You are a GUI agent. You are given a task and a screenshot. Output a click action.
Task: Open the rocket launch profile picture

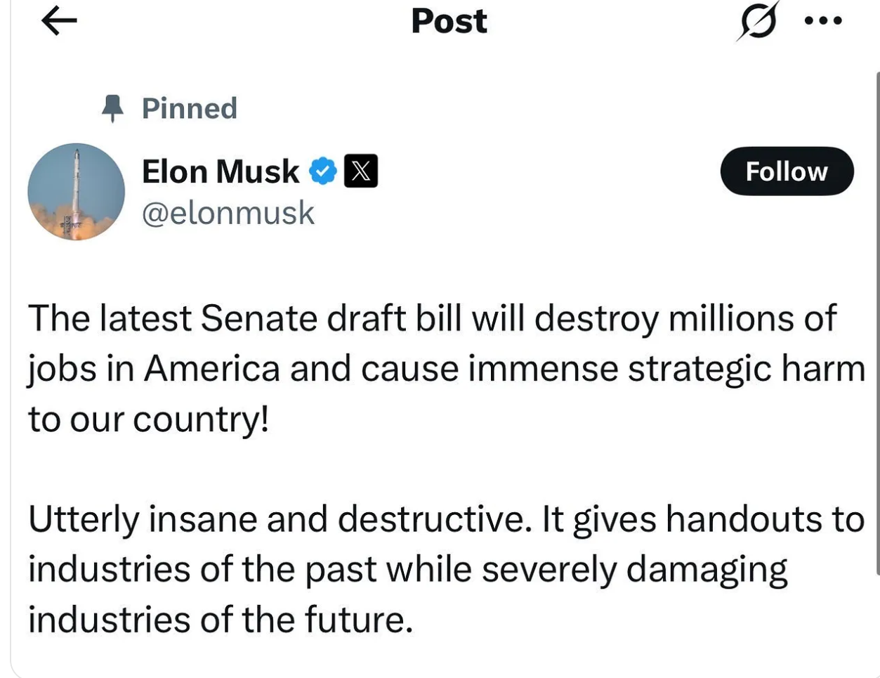click(x=76, y=192)
